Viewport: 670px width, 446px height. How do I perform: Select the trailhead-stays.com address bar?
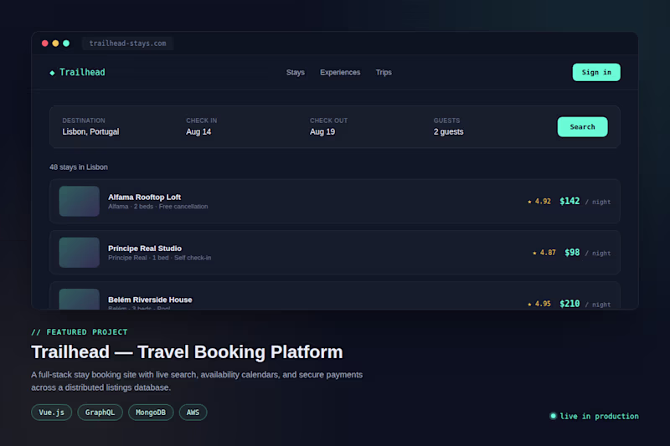tap(128, 44)
